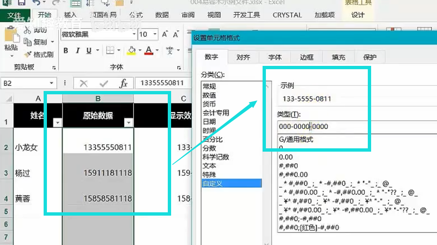Screen dimensions: 437x245
Task: Apply yellow Fill Color bucket
Action: click(132, 50)
